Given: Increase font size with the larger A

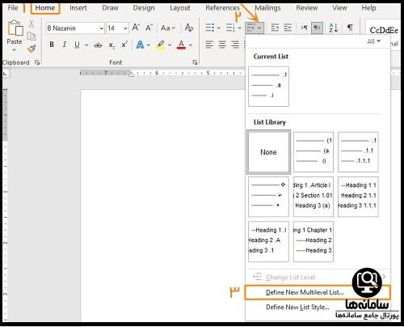Looking at the screenshot, I should [x=136, y=28].
